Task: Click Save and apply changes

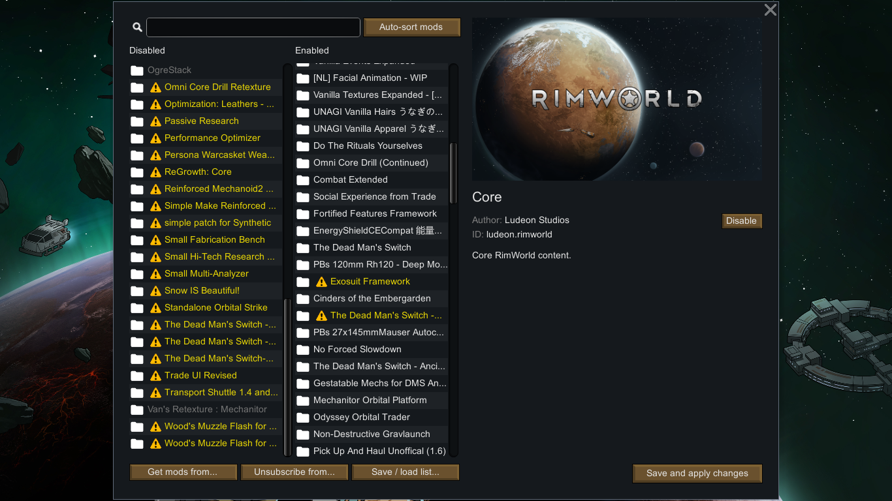Action: tap(697, 474)
